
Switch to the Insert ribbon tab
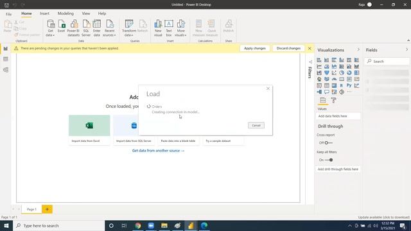[x=44, y=13]
